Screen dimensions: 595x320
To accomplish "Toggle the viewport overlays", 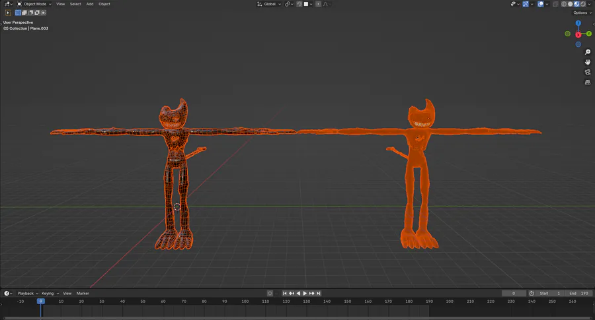I will coord(541,4).
